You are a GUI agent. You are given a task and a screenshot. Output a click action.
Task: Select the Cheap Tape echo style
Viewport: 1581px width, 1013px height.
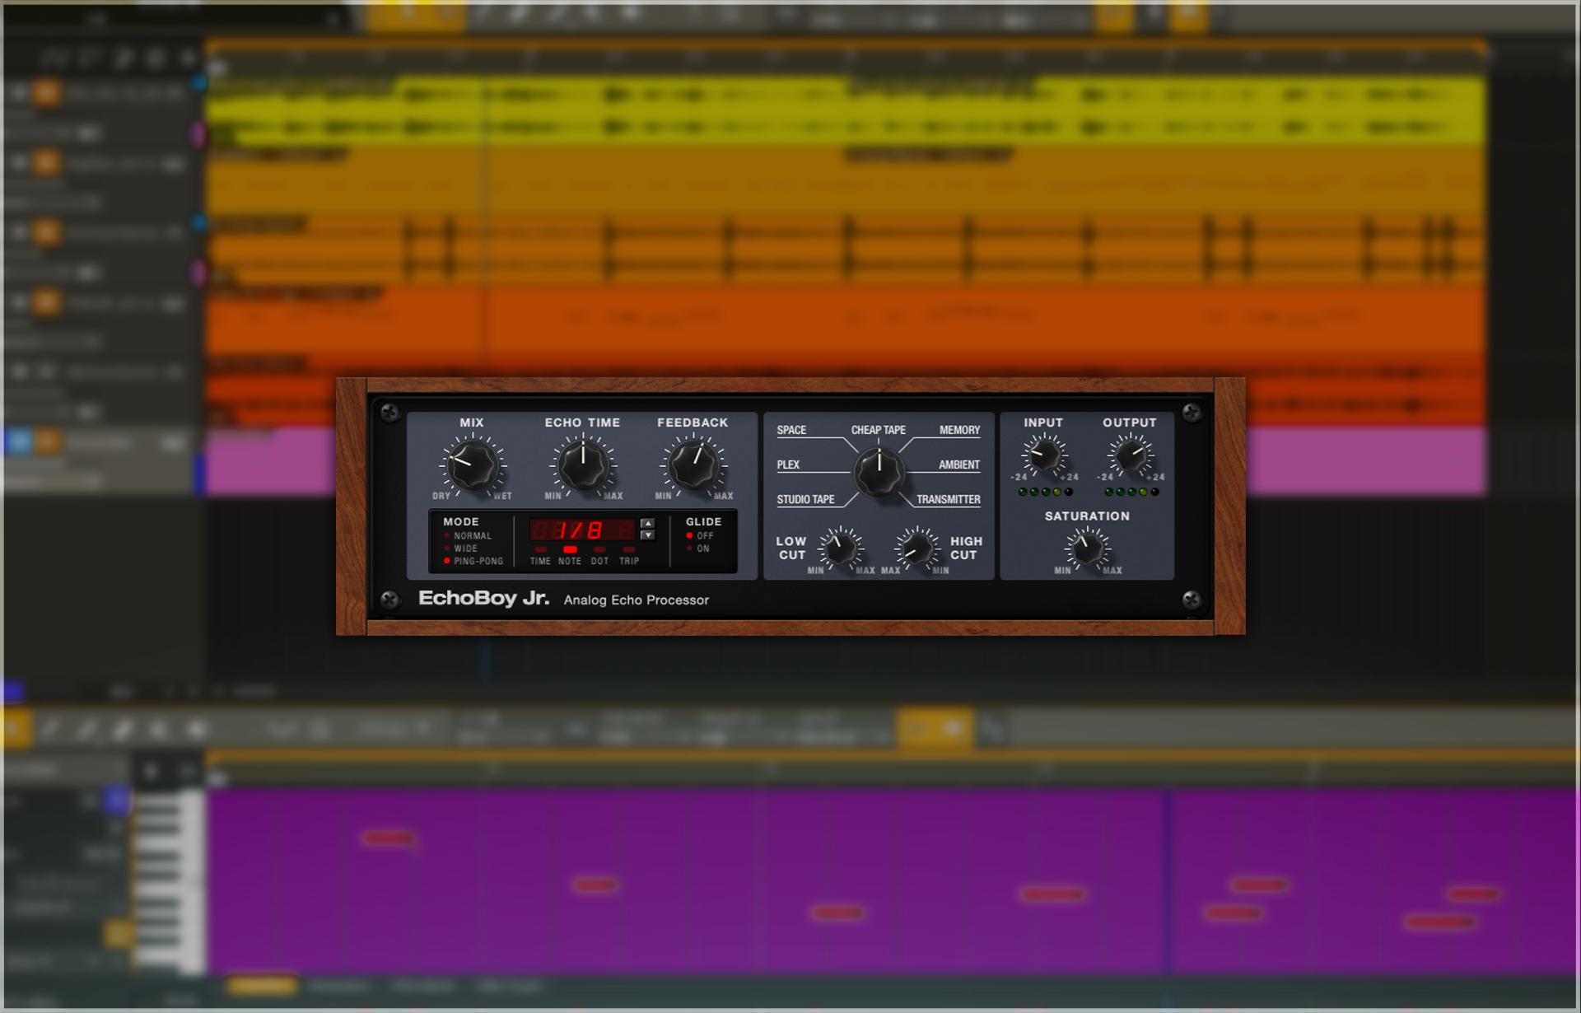pyautogui.click(x=879, y=430)
